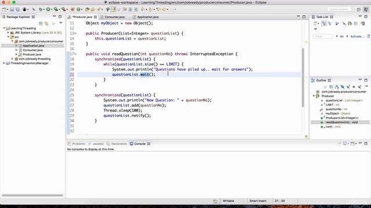This screenshot has height=208, width=371.
Task: Click the New file toolbar icon
Action: 4,9
